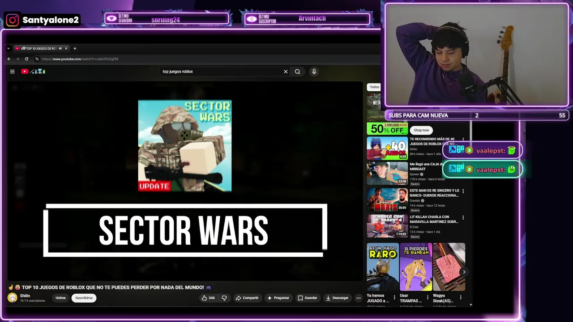The image size is (573, 322).
Task: Open the Wagyu Steak short thumbnail
Action: [x=449, y=267]
